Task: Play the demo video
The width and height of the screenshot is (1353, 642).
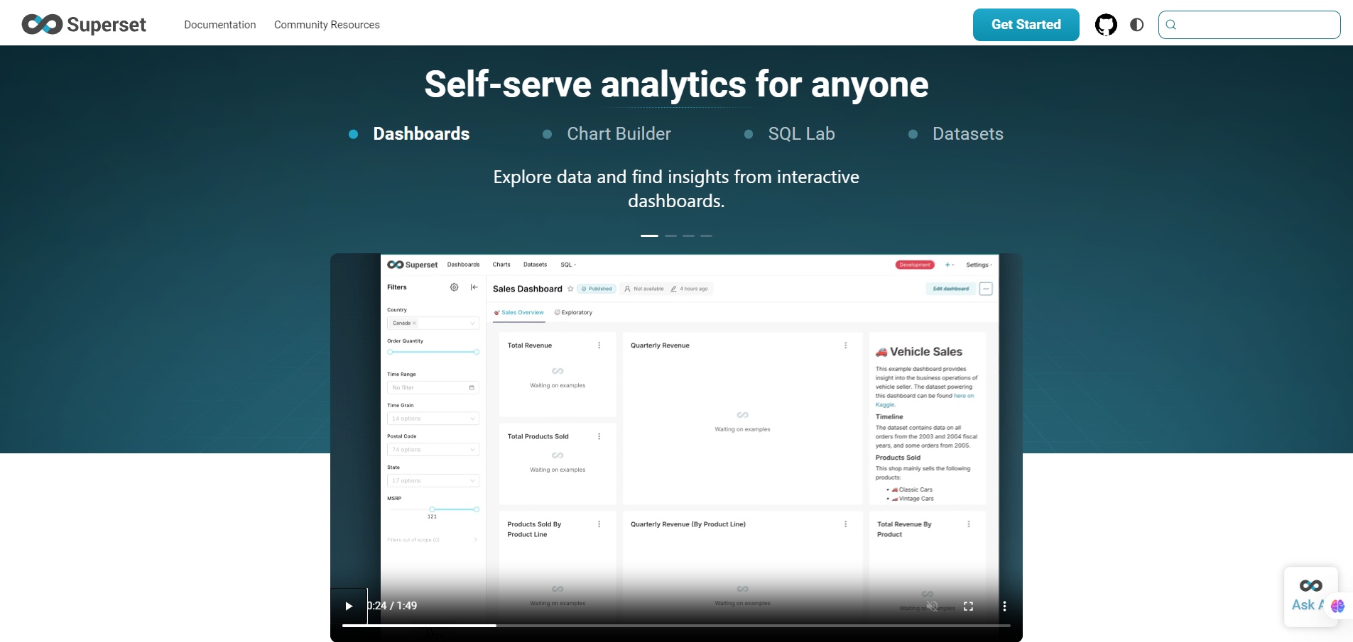Action: [349, 606]
